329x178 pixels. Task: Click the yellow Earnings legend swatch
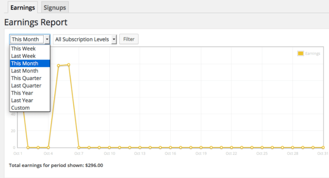300,53
